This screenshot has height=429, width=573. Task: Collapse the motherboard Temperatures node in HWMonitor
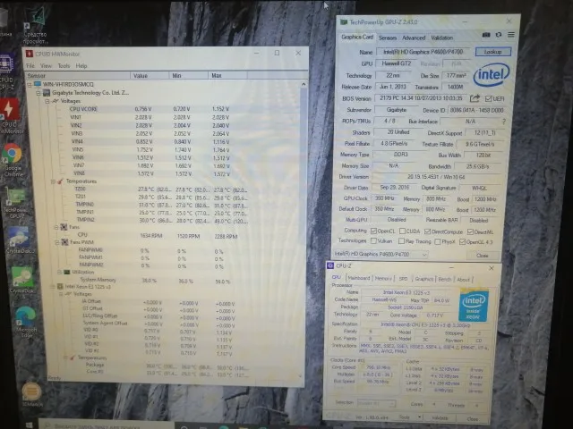click(53, 181)
